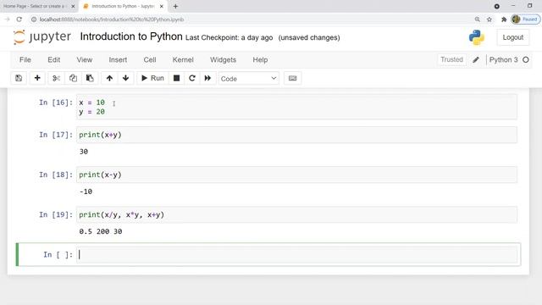This screenshot has height=305, width=542.
Task: Click the kernel idle circle indicator
Action: [x=526, y=59]
